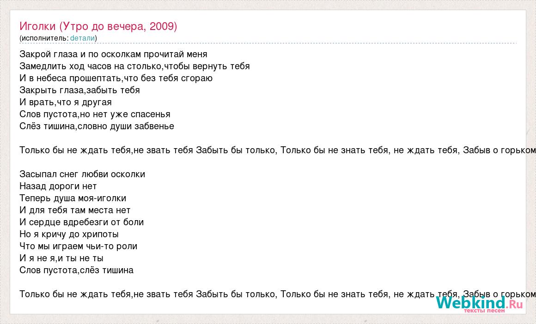
Task: Click the line Слов пустота,но нет уже спасенья
Action: coord(95,114)
